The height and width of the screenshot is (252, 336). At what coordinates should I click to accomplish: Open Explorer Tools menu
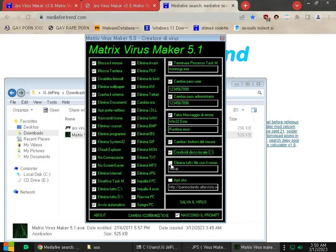coord(52,102)
